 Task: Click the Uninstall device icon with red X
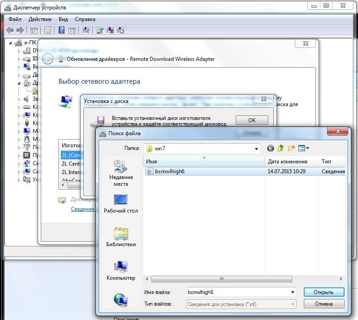pyautogui.click(x=110, y=30)
